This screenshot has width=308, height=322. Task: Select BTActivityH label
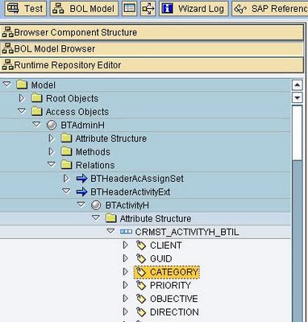pos(127,205)
